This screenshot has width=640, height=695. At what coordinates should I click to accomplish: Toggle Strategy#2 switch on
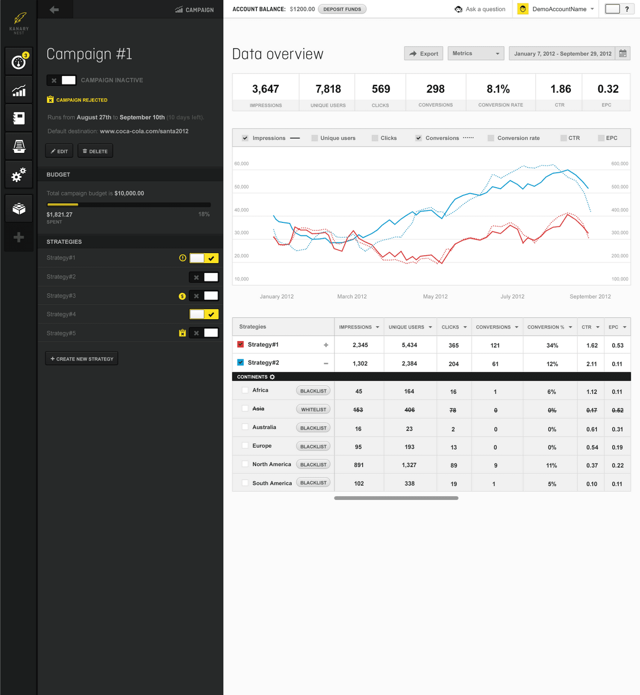[204, 277]
